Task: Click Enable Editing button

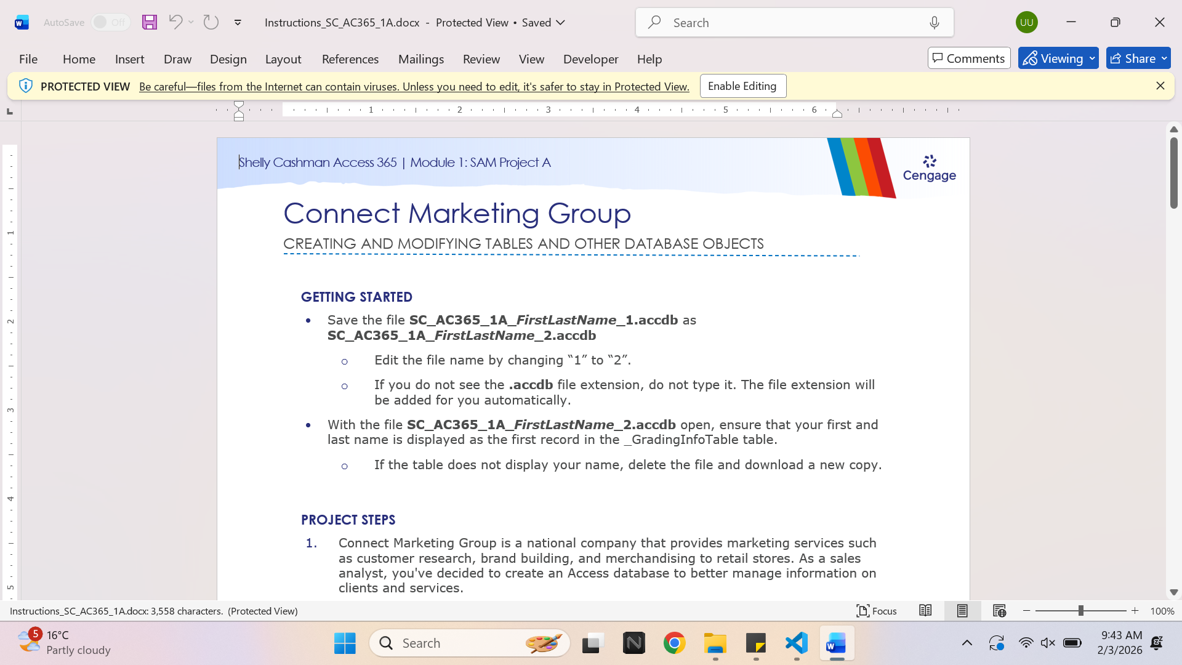Action: click(x=742, y=86)
